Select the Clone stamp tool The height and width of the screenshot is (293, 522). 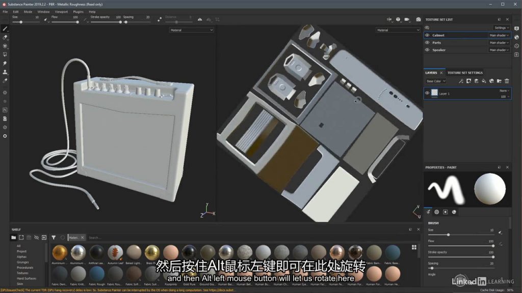coord(5,72)
